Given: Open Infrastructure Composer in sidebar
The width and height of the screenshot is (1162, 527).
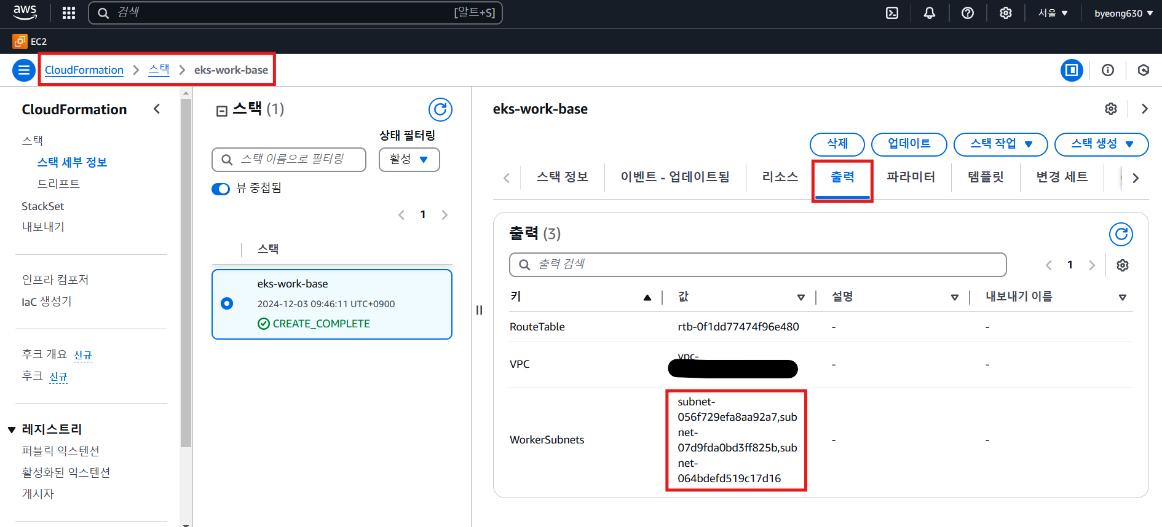Looking at the screenshot, I should tap(55, 280).
